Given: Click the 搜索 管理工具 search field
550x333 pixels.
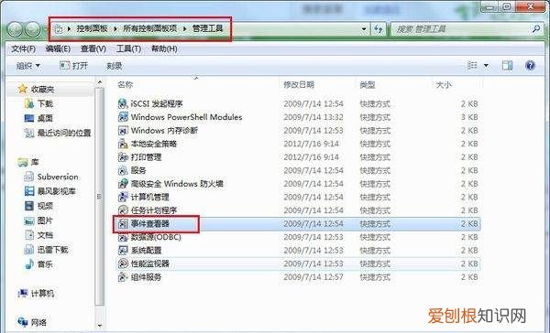Looking at the screenshot, I should pyautogui.click(x=466, y=29).
